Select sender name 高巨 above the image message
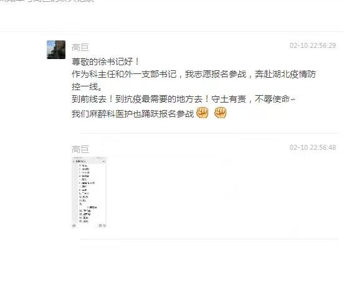 (80, 149)
